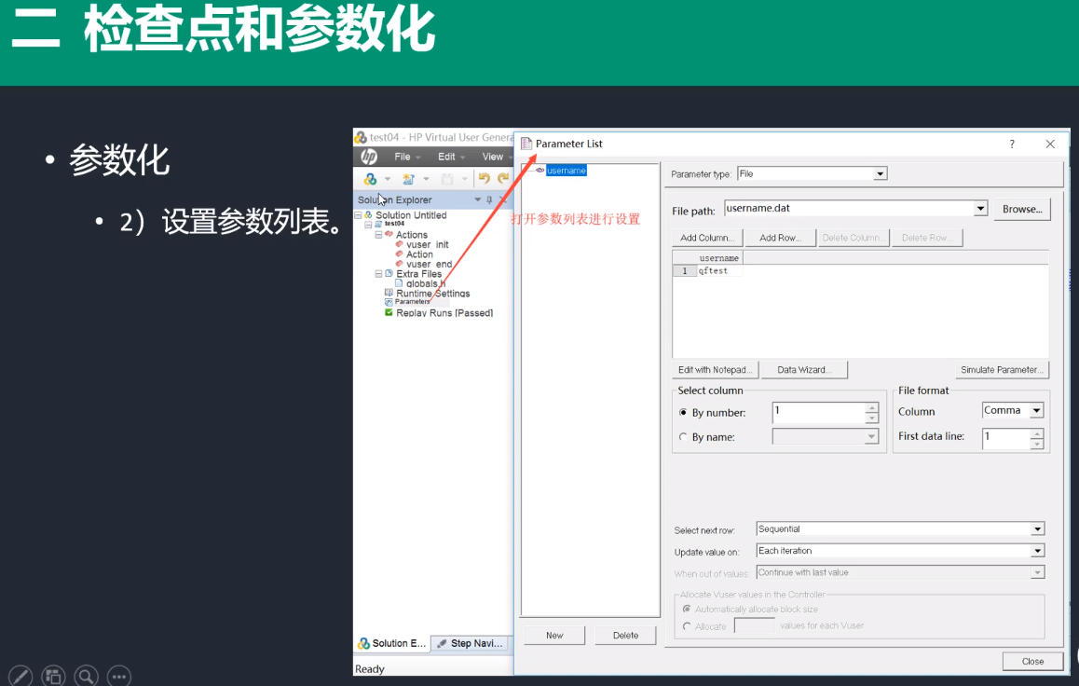This screenshot has height=686, width=1079.
Task: Click the disabled Save toolbar icon
Action: click(x=447, y=179)
